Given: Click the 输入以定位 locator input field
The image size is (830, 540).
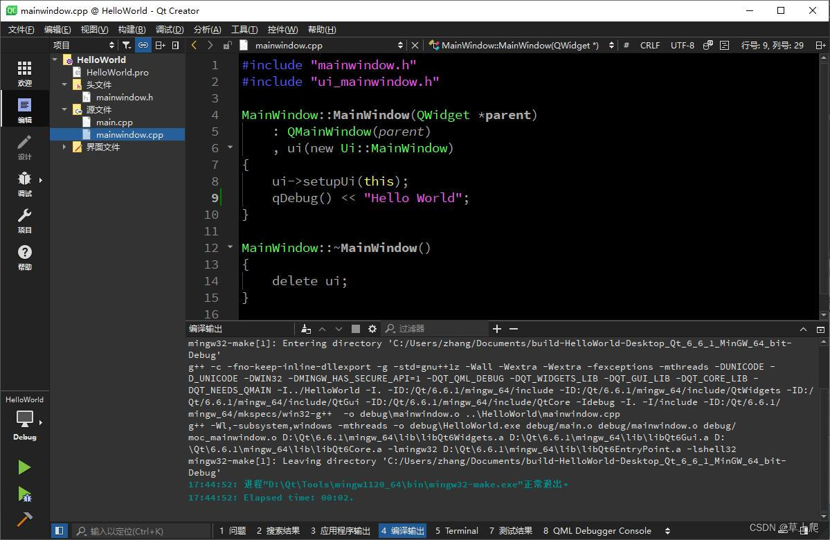Looking at the screenshot, I should [x=141, y=530].
